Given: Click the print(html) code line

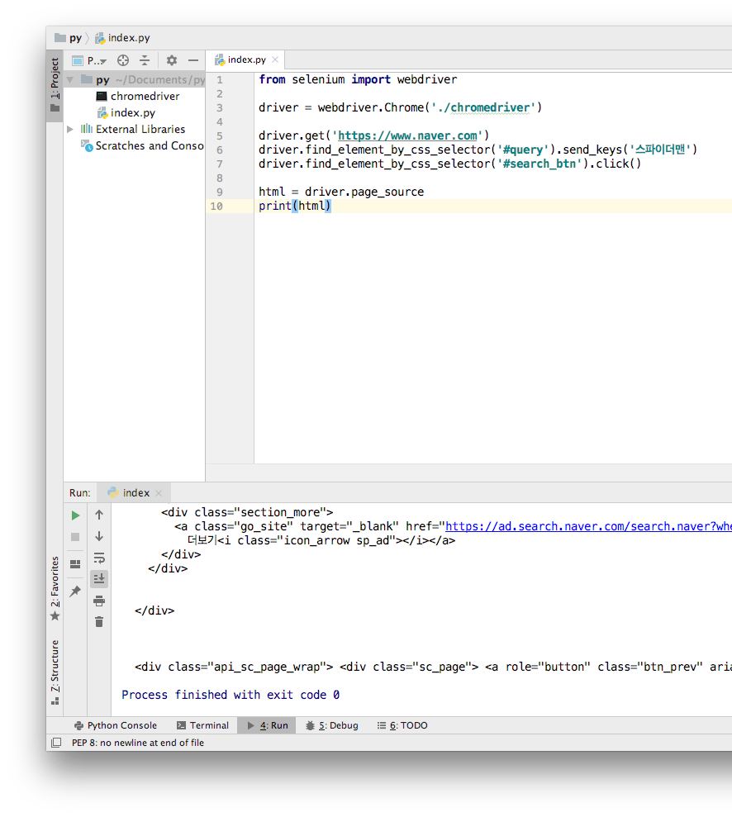Looking at the screenshot, I should click(x=295, y=207).
